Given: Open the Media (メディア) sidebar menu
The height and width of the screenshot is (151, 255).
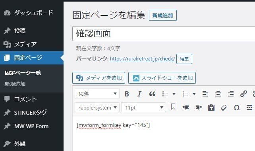Looking at the screenshot, I should (32, 44).
